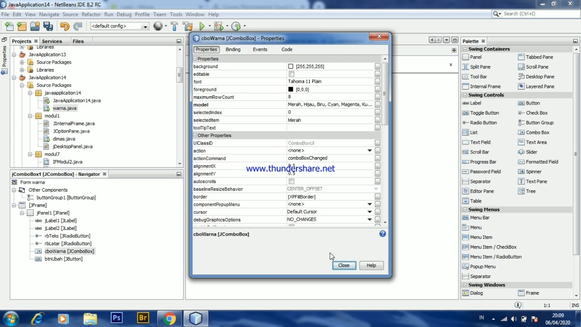Toggle the editable property checkbox
The width and height of the screenshot is (581, 327).
(291, 74)
